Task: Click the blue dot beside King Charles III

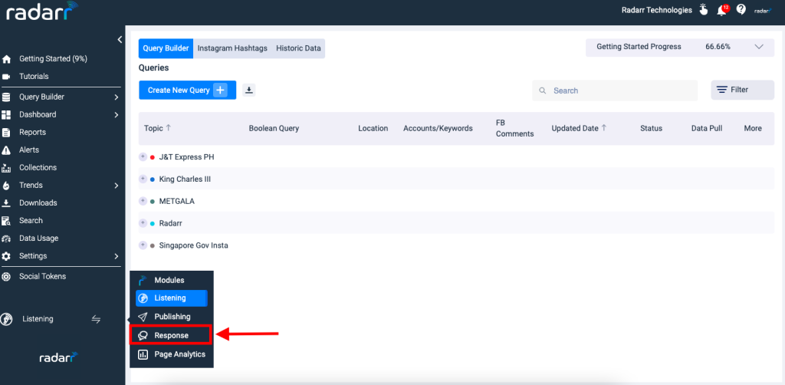Action: point(153,179)
